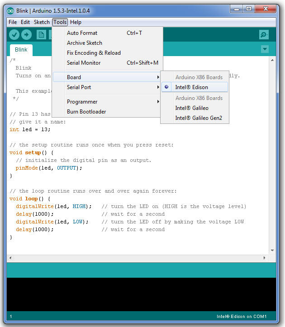Expand the Programmer submenu
Screen dimensions: 285x327
tap(106, 102)
